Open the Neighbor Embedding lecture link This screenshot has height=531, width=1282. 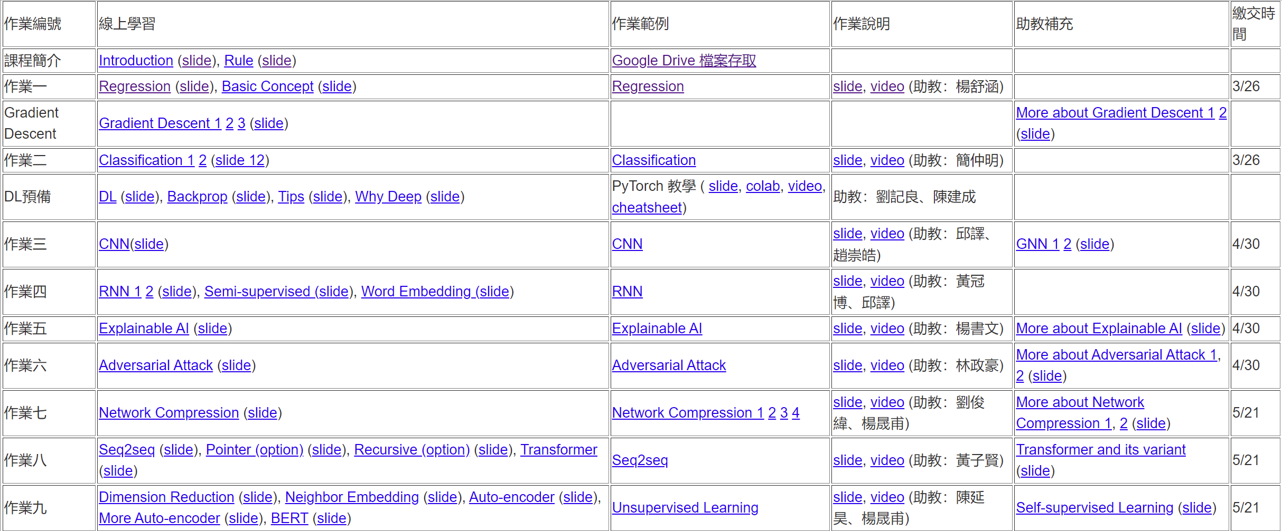(352, 497)
